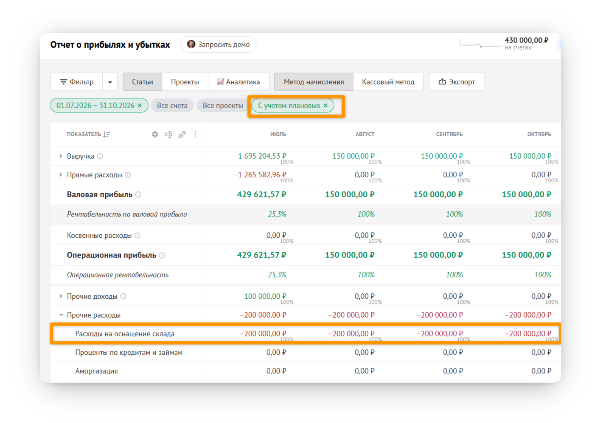
Task: Open the three-dot more options menu
Action: point(195,134)
